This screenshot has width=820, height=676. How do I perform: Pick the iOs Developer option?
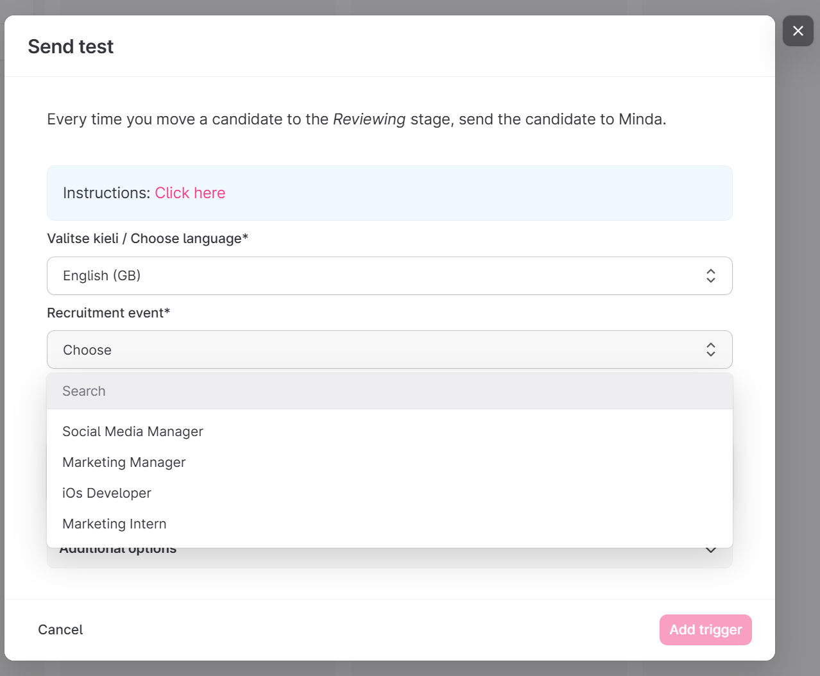(x=107, y=493)
